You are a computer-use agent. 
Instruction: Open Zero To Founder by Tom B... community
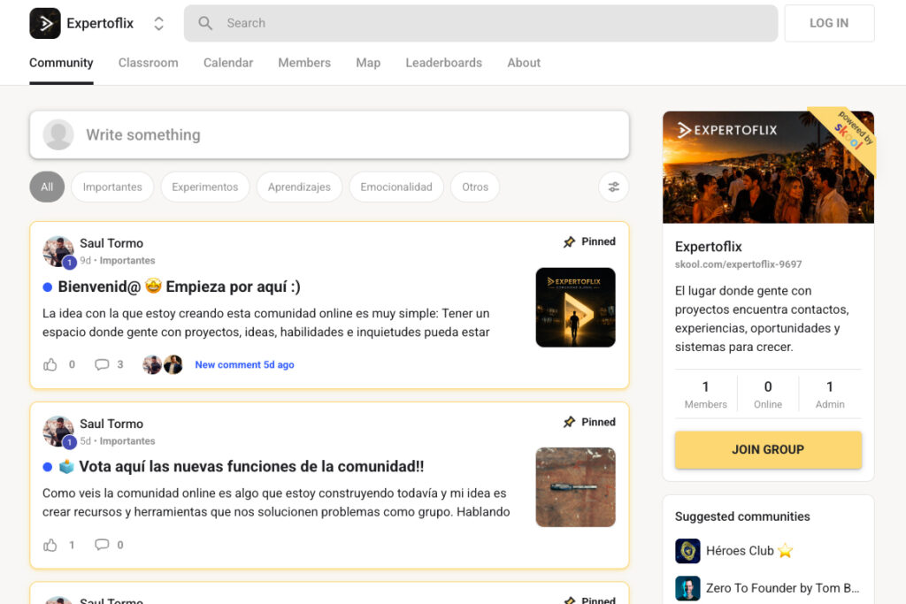(782, 588)
